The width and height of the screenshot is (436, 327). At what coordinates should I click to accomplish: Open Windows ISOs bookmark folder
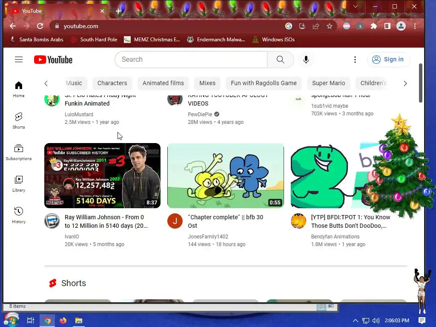click(x=273, y=40)
